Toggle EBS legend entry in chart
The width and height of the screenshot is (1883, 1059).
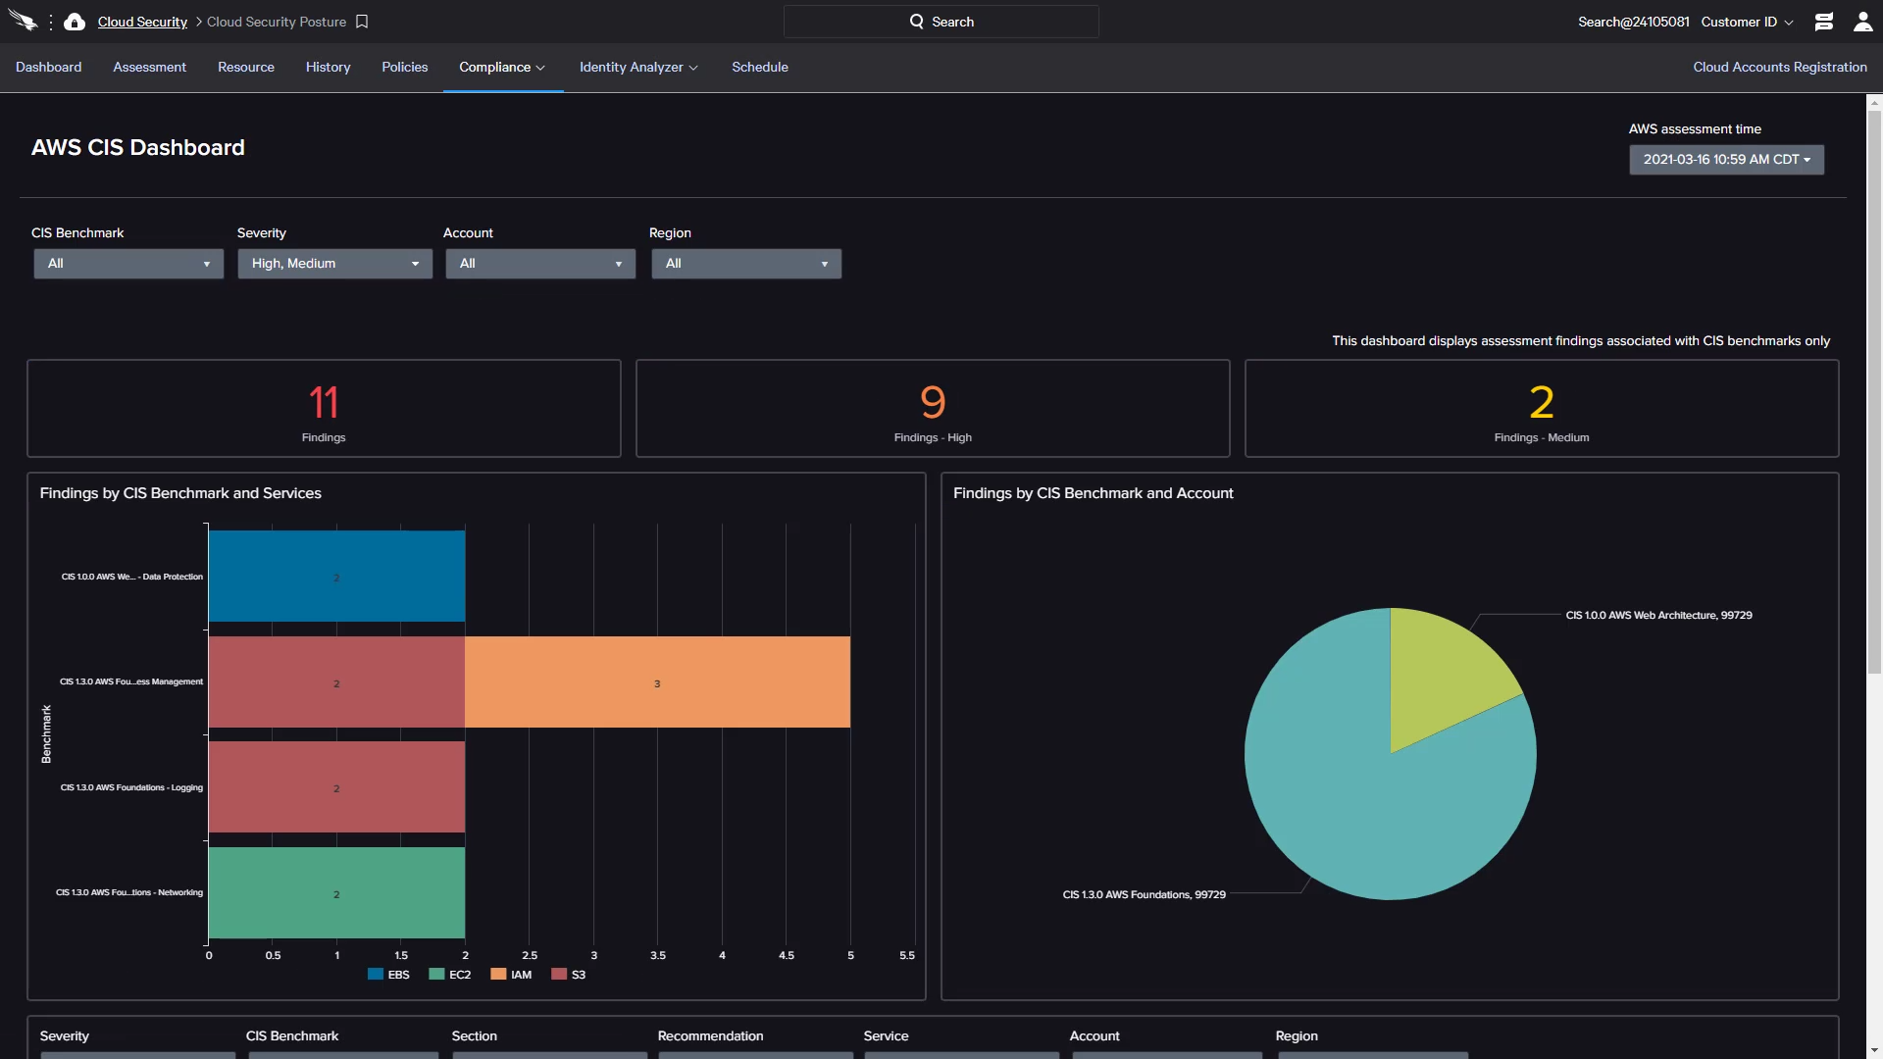coord(389,975)
